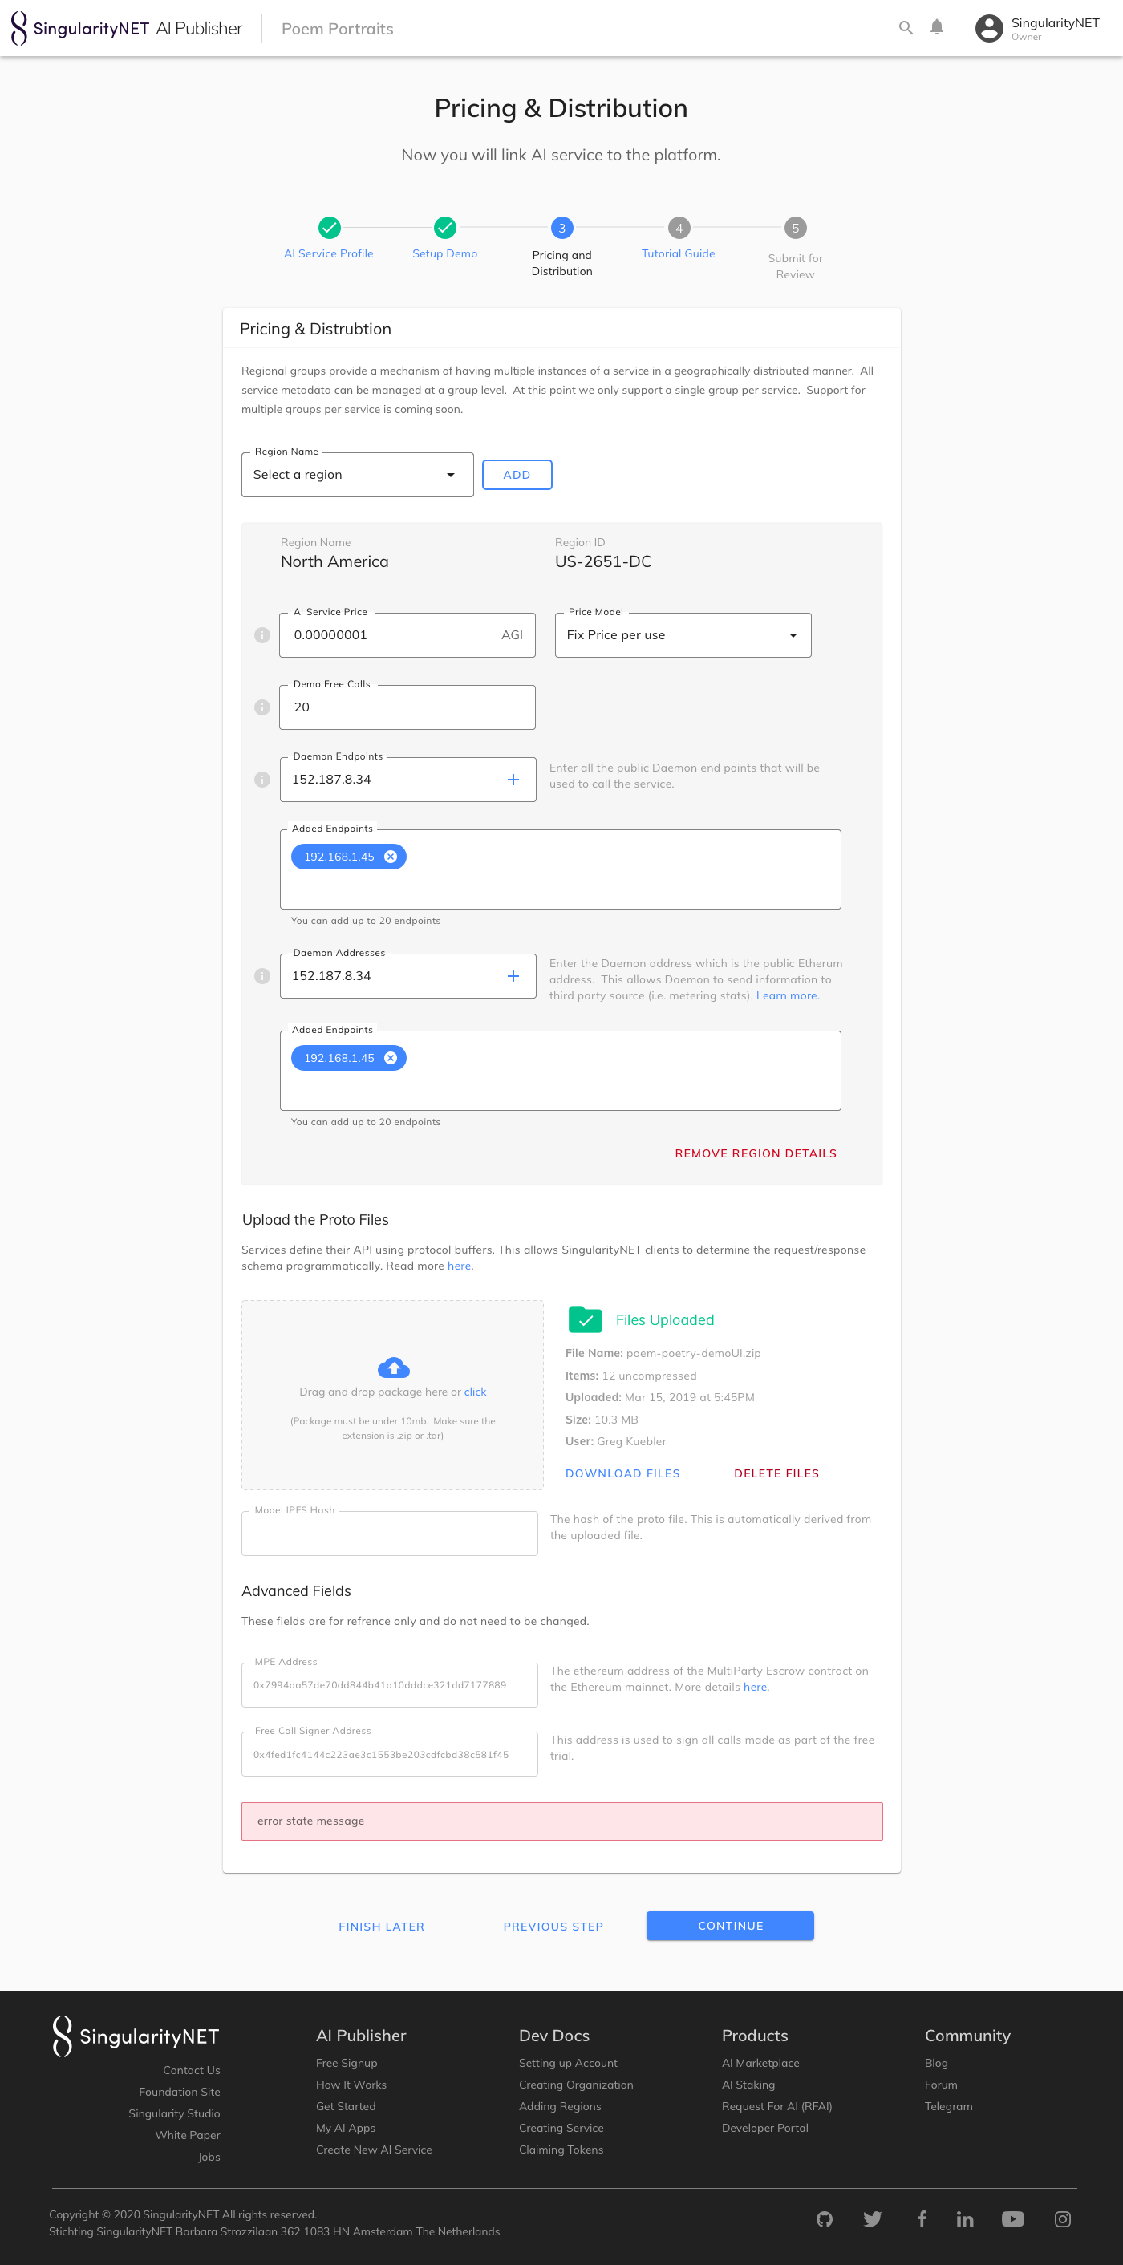Viewport: 1123px width, 2265px height.
Task: Open Telegram community link
Action: (948, 2106)
